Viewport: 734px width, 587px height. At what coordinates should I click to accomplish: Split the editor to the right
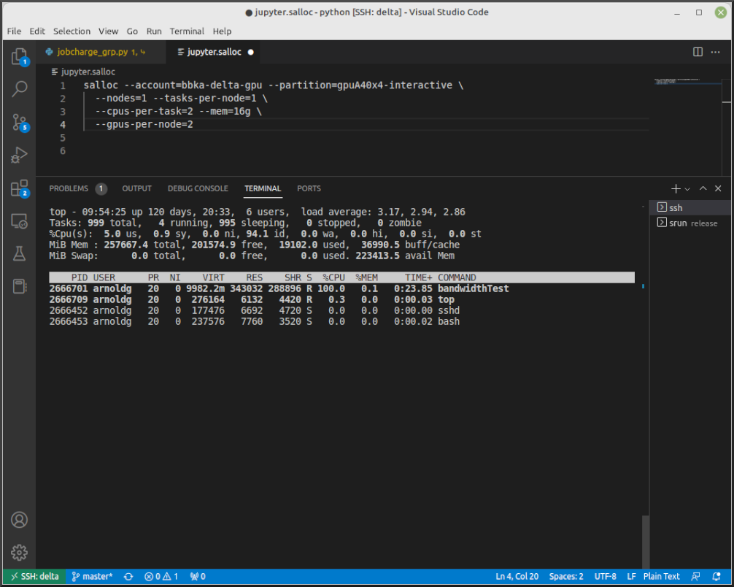point(698,52)
